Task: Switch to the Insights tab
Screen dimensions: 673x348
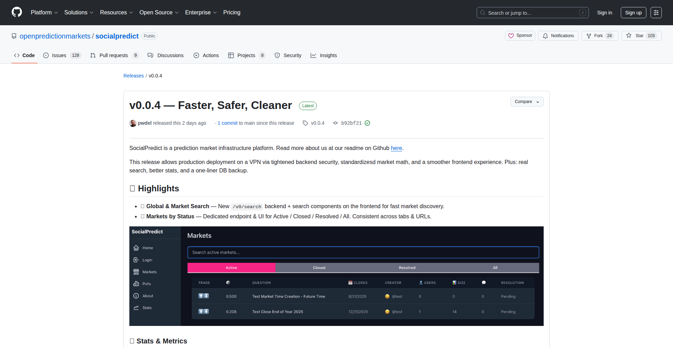Action: pos(324,55)
